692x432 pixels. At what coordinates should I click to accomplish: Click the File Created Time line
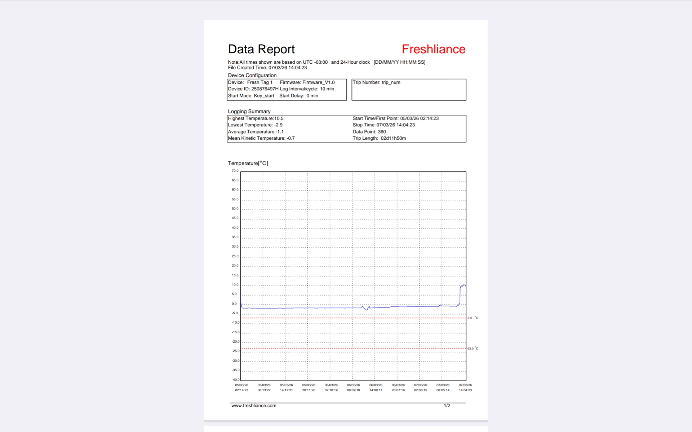click(267, 68)
